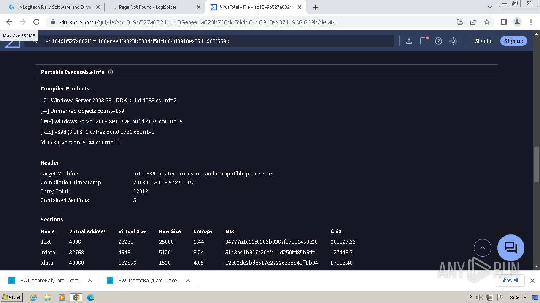Close the Page Not Found tab
Screen dimensions: 540x303
(x=199, y=7)
